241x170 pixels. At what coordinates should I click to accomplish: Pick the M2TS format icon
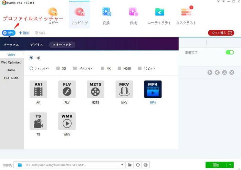tap(95, 89)
